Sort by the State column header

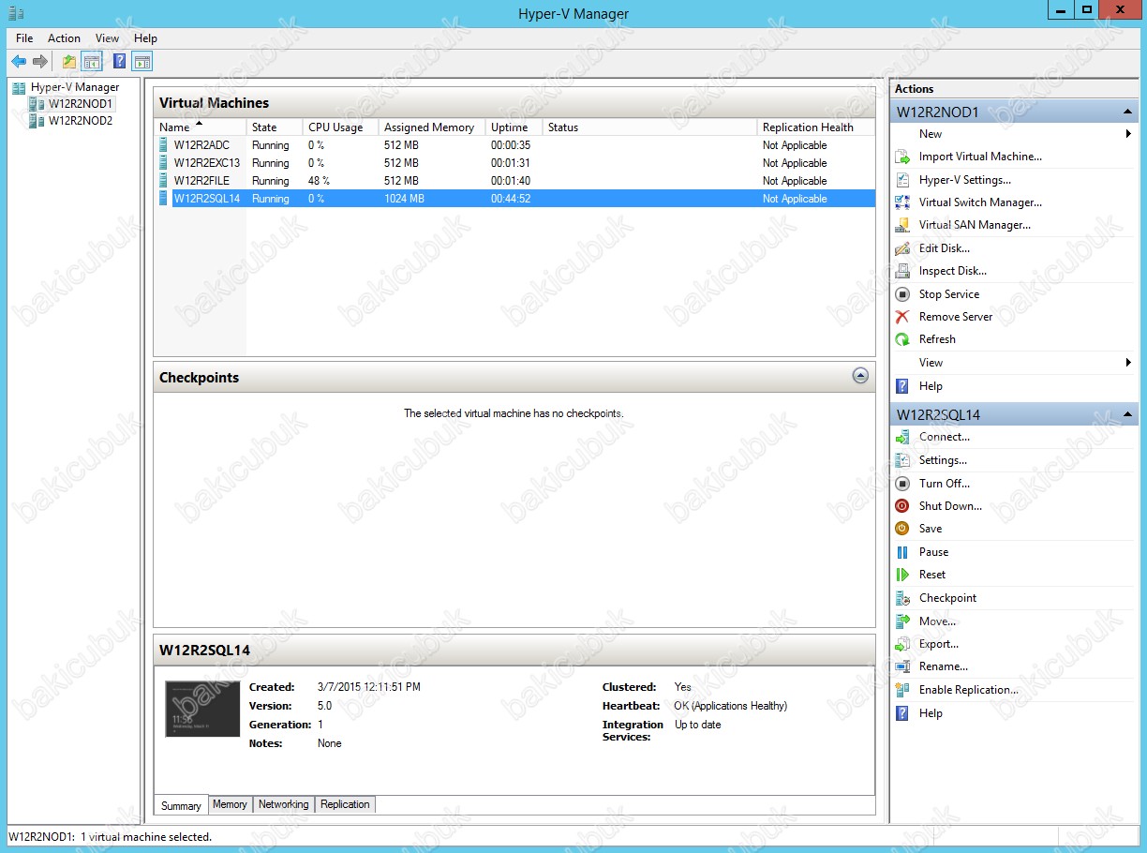pyautogui.click(x=275, y=127)
